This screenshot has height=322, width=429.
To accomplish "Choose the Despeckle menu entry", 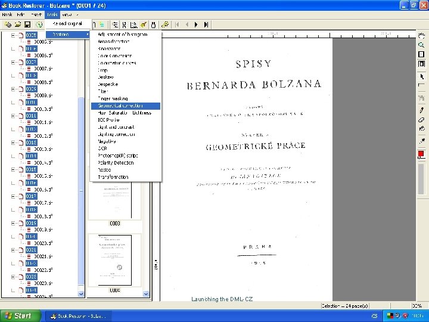I will tap(126, 84).
